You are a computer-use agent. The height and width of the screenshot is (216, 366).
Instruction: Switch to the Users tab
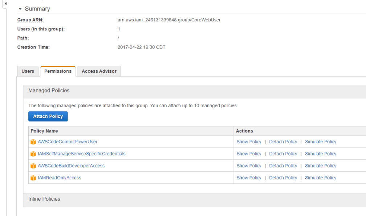28,71
